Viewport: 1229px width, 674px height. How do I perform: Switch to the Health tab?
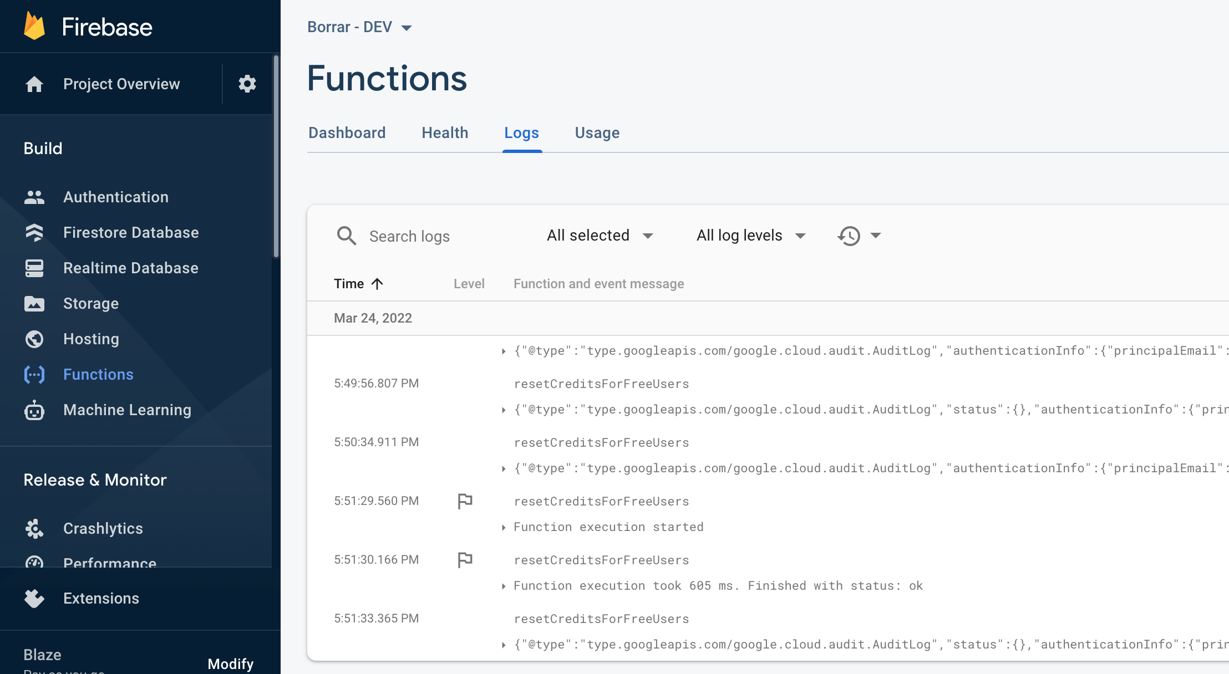tap(445, 133)
